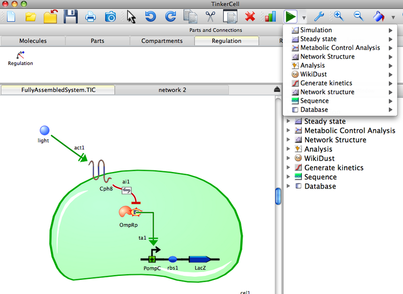Open the wrench settings tool
Image resolution: width=403 pixels, height=294 pixels.
click(319, 17)
